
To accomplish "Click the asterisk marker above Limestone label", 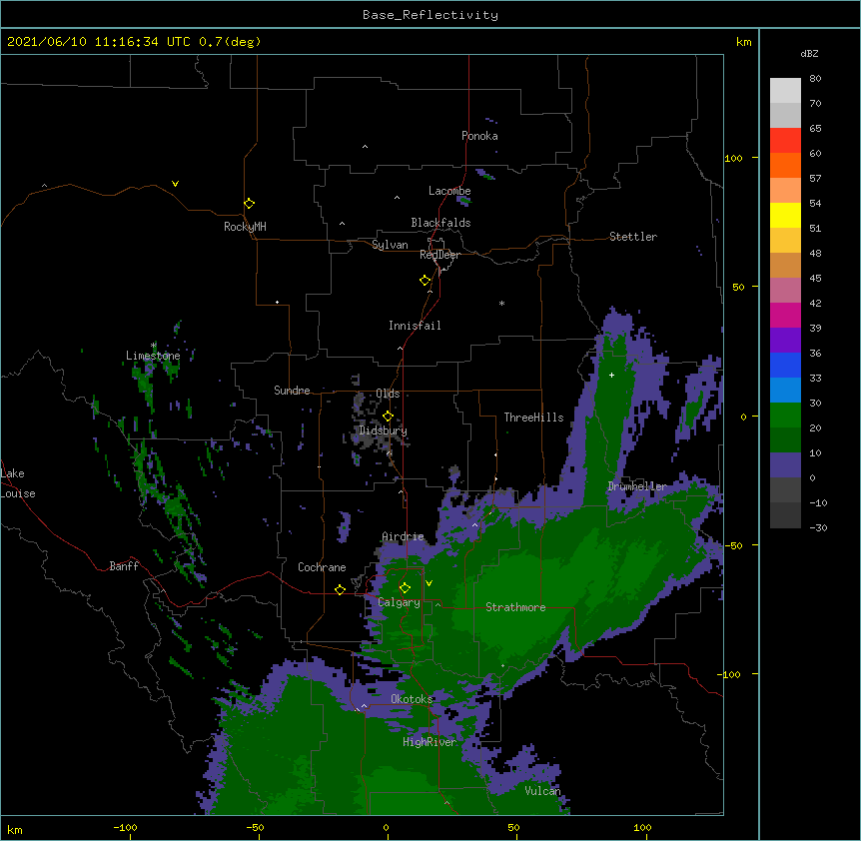I will (153, 346).
